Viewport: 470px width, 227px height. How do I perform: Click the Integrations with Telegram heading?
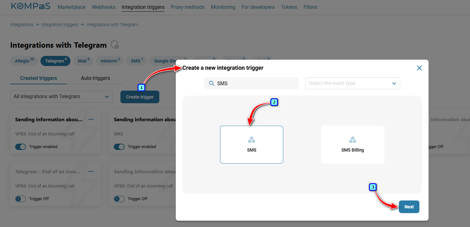pyautogui.click(x=58, y=45)
